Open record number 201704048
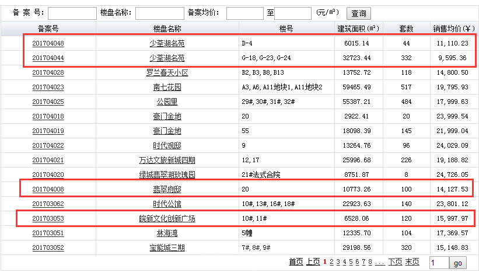479x272 pixels. pyautogui.click(x=48, y=44)
